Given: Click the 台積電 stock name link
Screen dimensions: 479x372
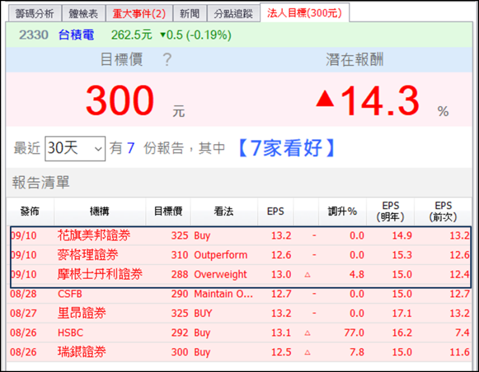Looking at the screenshot, I should point(76,35).
